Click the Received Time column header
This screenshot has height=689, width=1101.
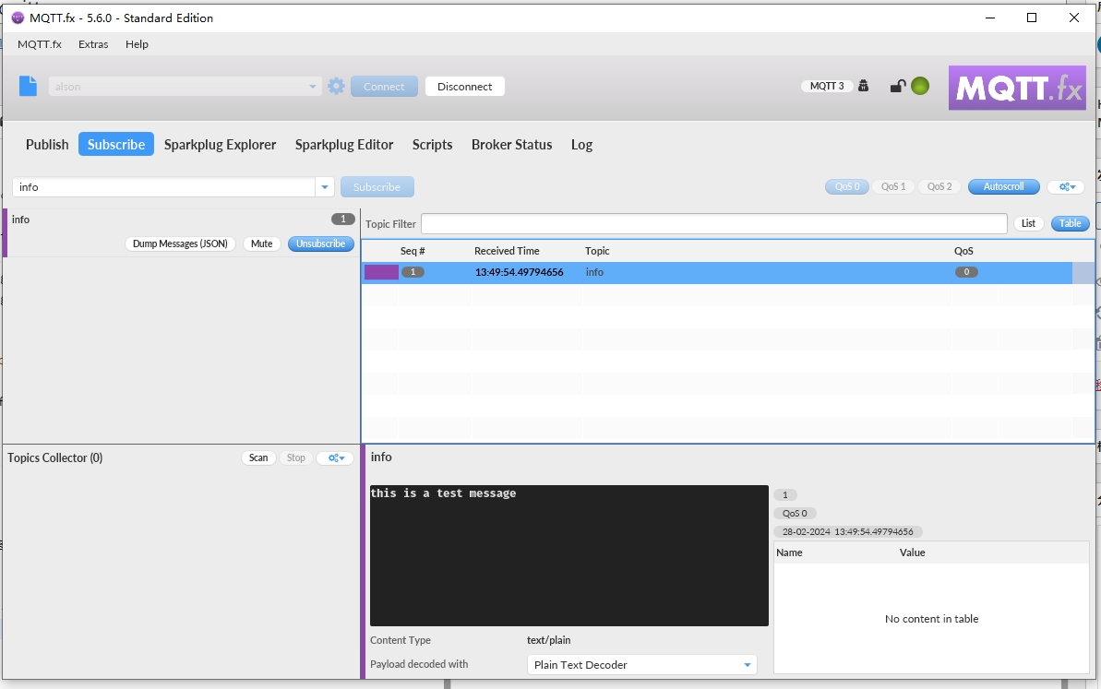click(x=507, y=251)
